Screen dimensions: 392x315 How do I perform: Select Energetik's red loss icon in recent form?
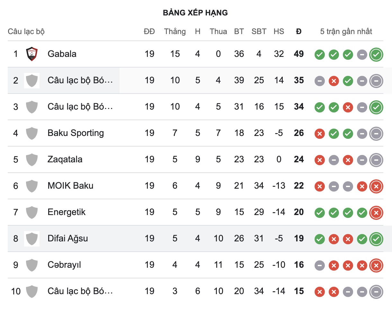point(376,213)
